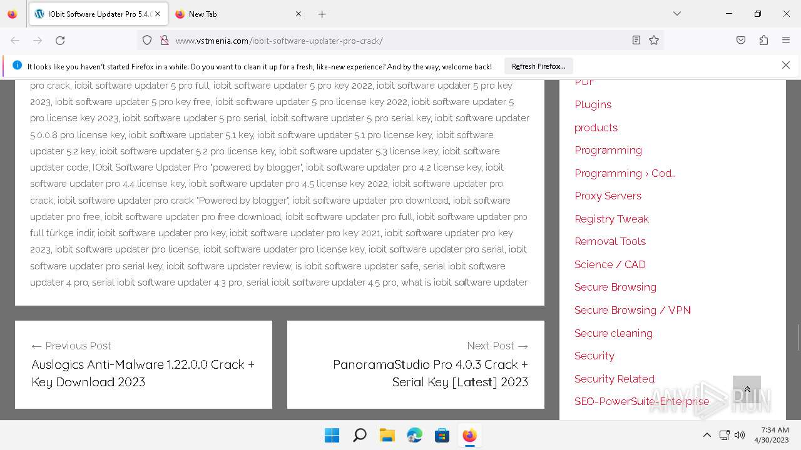Image resolution: width=801 pixels, height=450 pixels.
Task: Click the Firefox taskbar icon
Action: 469,435
